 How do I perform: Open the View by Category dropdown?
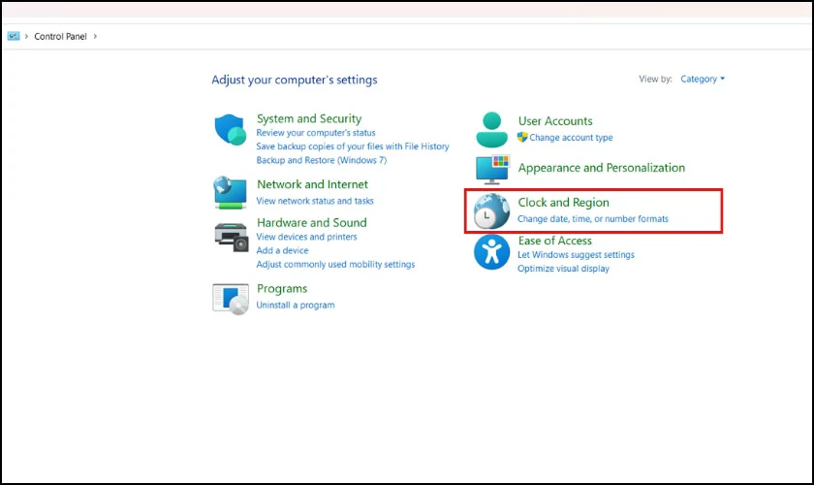tap(703, 79)
